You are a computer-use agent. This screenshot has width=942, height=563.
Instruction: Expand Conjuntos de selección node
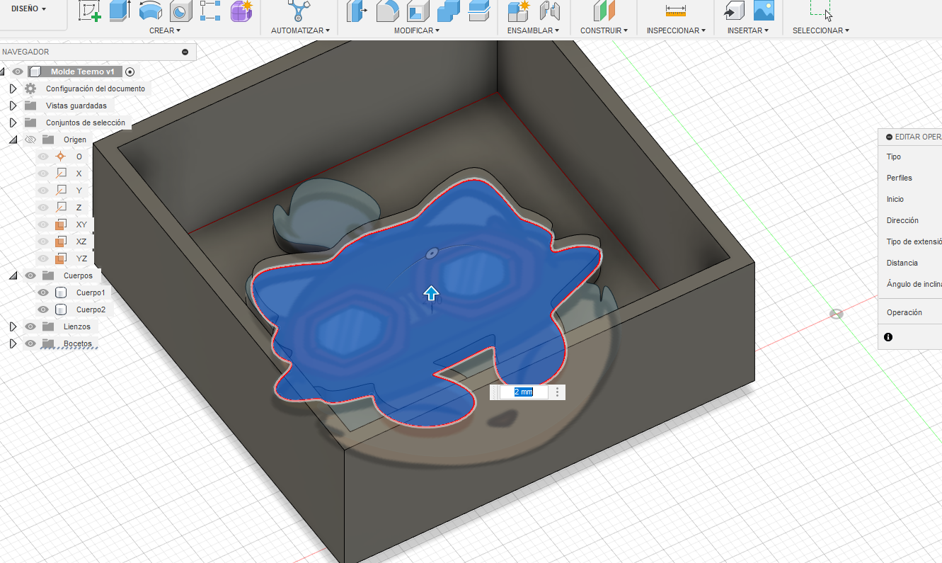(x=13, y=123)
